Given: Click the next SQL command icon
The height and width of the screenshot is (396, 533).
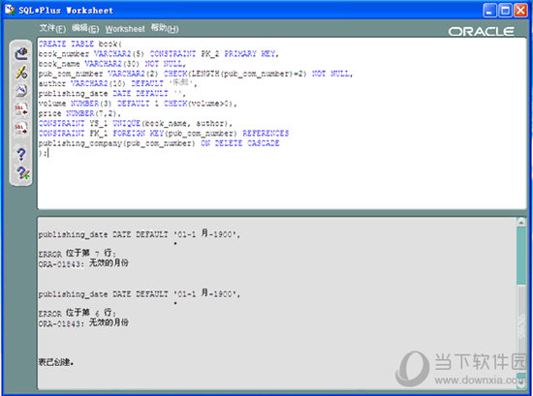Looking at the screenshot, I should click(x=21, y=129).
